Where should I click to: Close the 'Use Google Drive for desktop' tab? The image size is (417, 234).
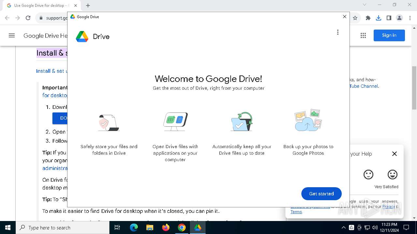click(76, 6)
